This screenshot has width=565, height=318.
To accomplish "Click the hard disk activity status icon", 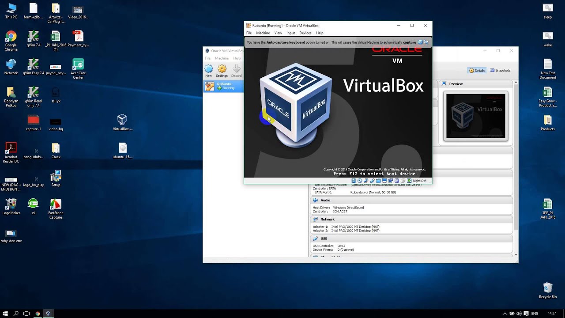I will coord(354,181).
